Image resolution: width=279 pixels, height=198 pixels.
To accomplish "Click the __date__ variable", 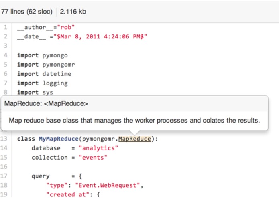I will coord(31,37).
